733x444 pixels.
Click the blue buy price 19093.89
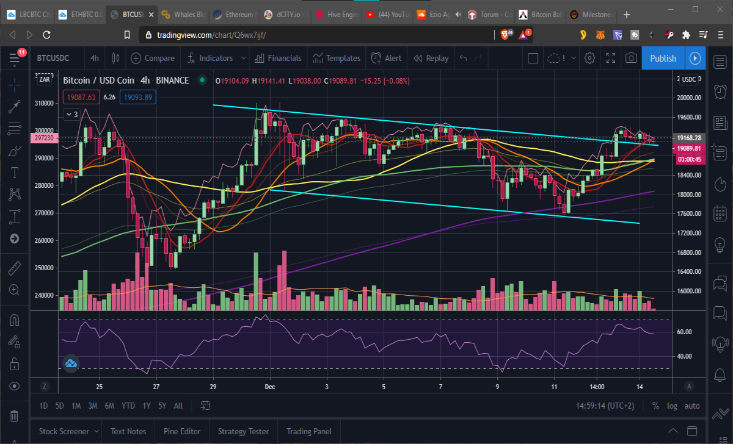tap(137, 97)
